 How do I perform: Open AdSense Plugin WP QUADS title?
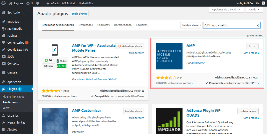204,113
